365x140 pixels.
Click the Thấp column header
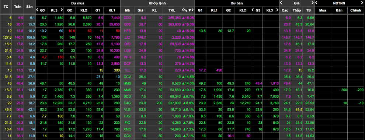point(297,10)
